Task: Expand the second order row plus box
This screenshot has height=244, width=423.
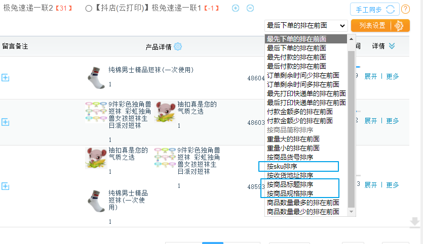Action: point(6,122)
